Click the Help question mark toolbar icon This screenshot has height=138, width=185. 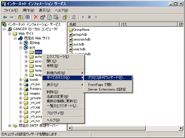(x=65, y=17)
